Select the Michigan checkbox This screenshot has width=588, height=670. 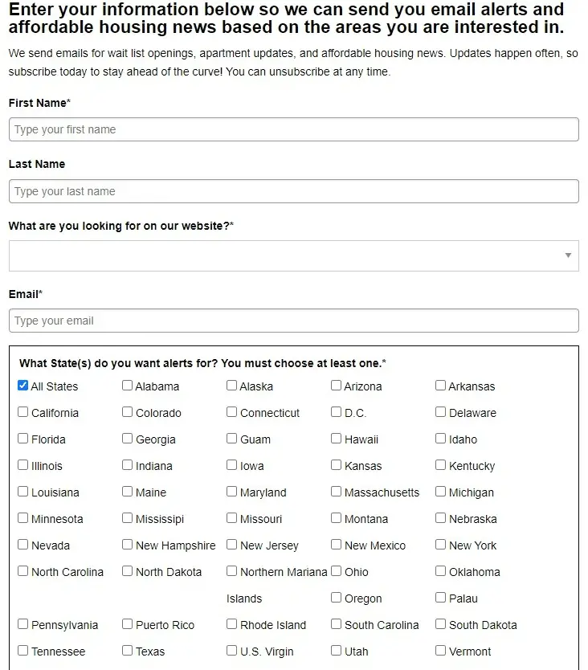coord(441,492)
